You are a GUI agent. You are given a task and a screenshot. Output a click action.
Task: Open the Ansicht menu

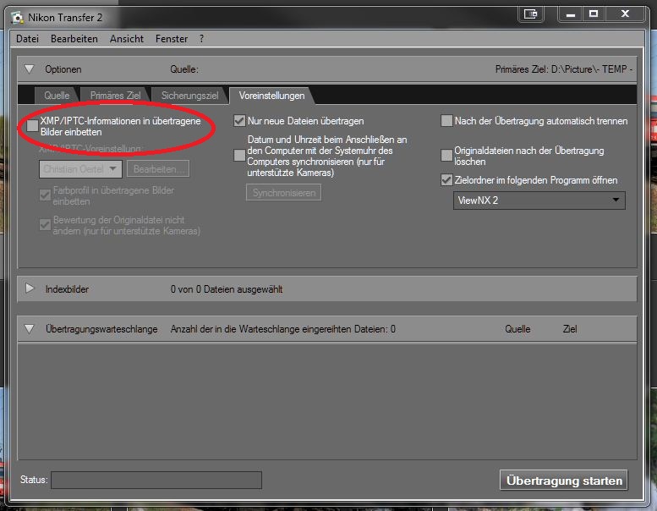[x=127, y=39]
